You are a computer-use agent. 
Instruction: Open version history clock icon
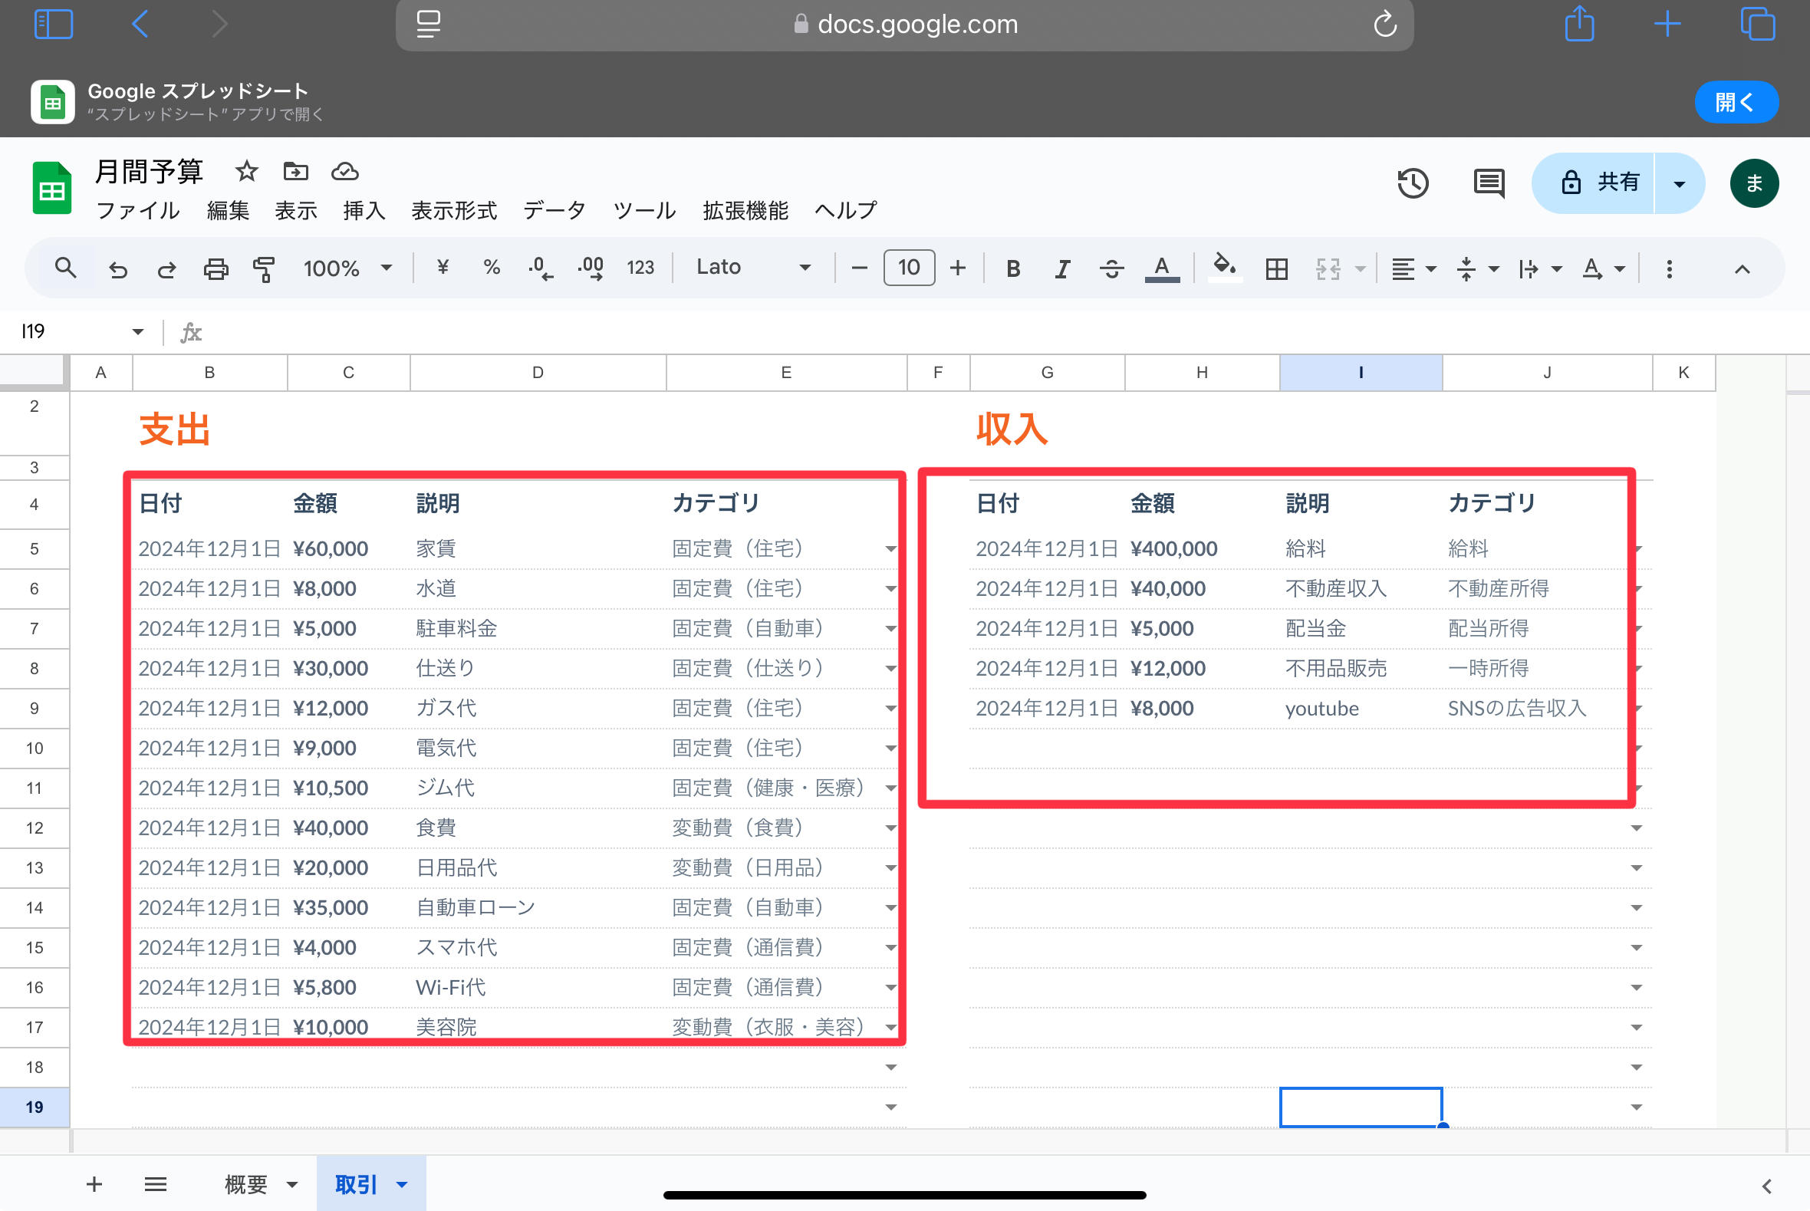click(1412, 183)
